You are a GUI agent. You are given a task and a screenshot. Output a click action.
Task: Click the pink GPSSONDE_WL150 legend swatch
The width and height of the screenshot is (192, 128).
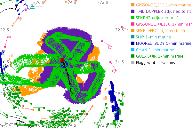[133, 24]
